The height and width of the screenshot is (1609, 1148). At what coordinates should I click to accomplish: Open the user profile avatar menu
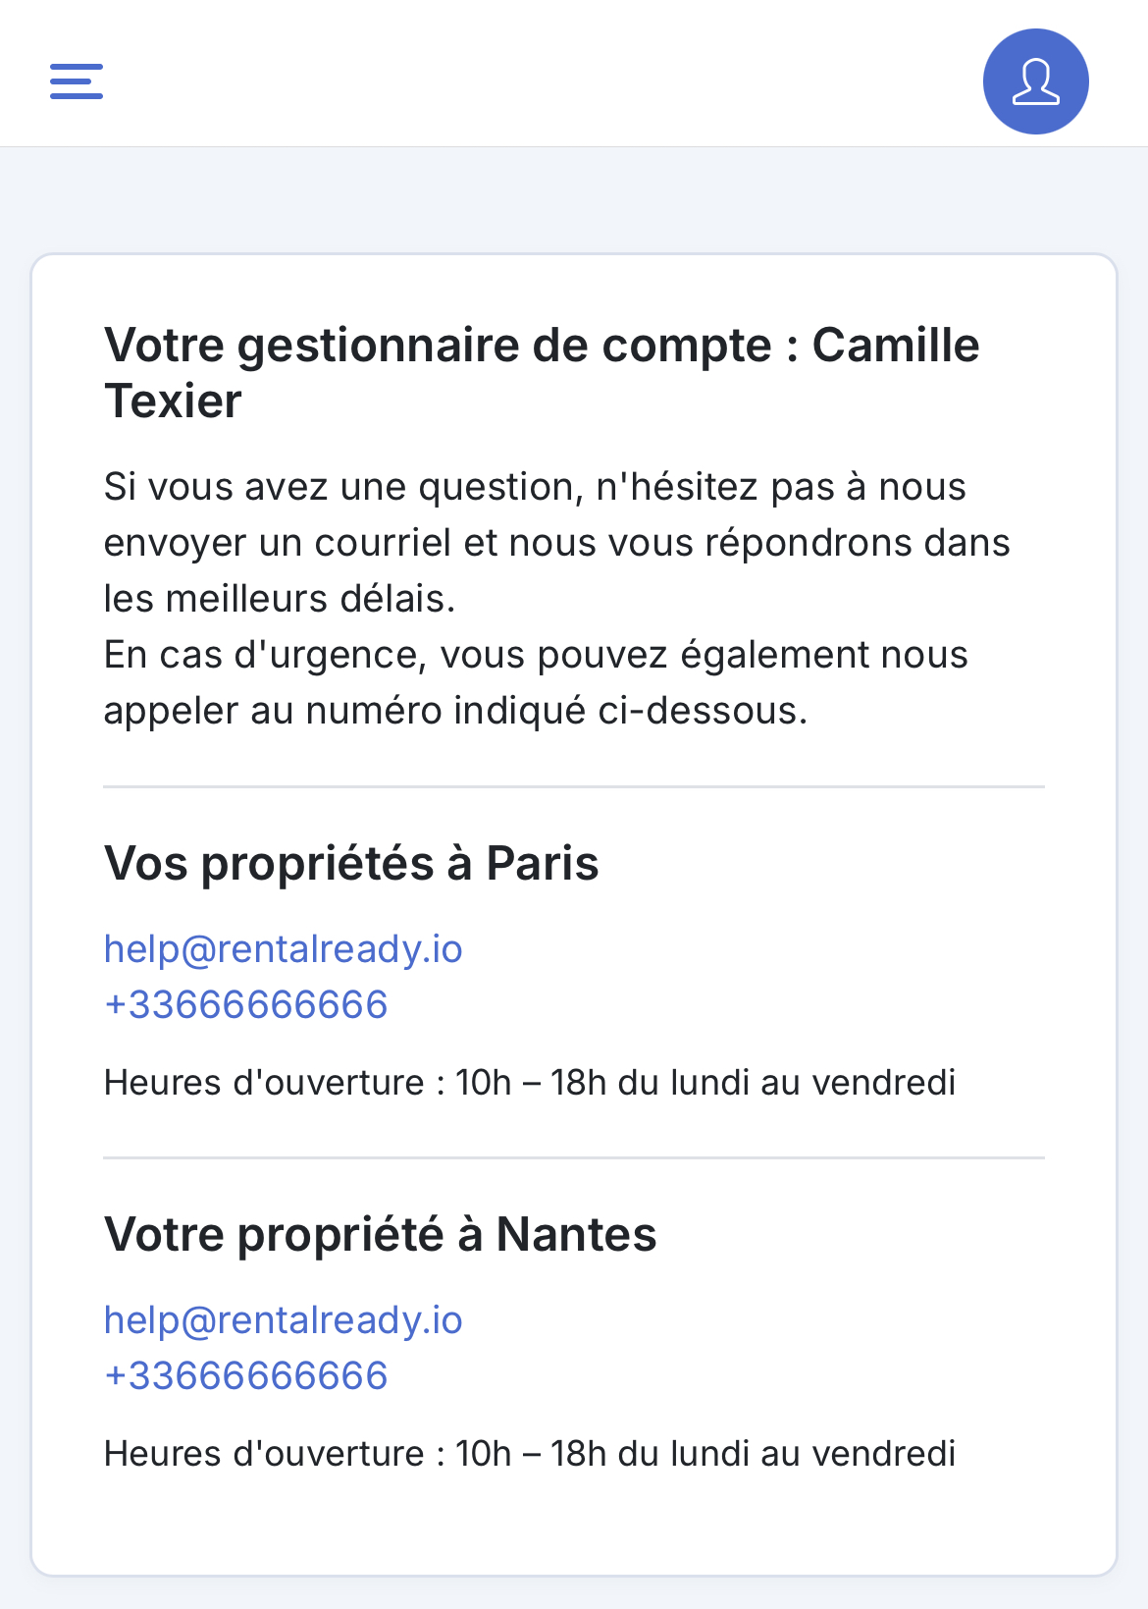pyautogui.click(x=1035, y=81)
